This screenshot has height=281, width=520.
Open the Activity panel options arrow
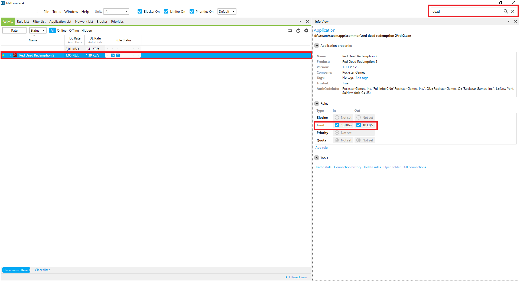(x=300, y=21)
